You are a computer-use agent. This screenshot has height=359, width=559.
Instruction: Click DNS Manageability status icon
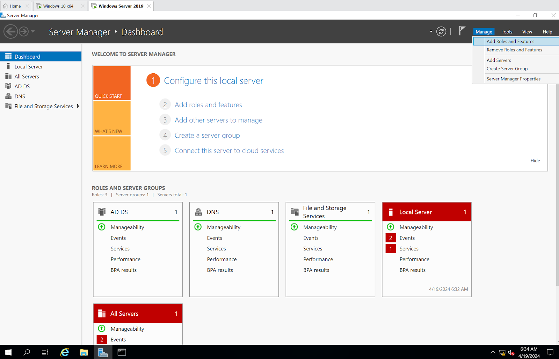[x=198, y=227]
